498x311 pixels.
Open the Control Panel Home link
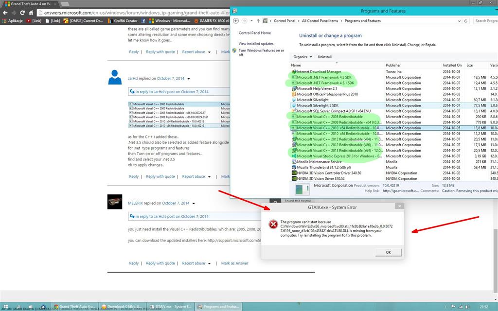pos(255,33)
